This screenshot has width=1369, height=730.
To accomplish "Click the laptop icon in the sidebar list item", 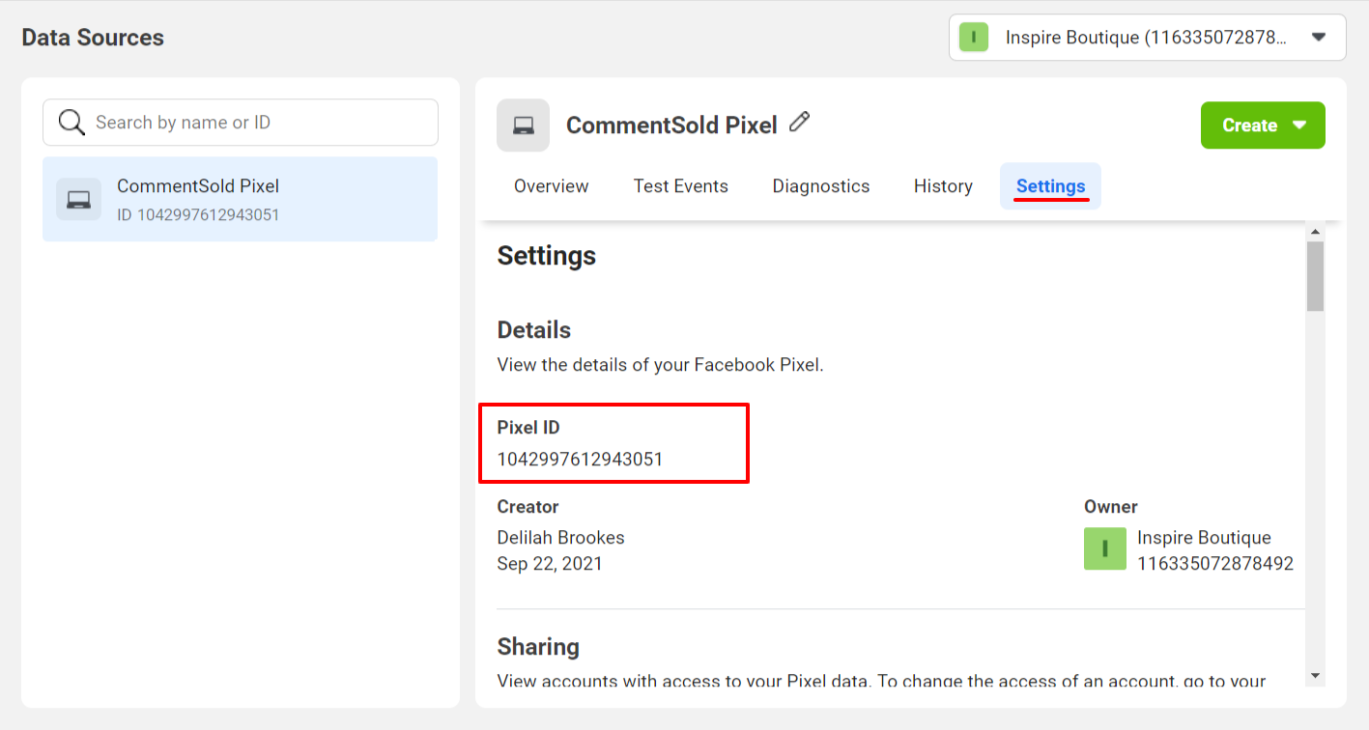I will point(78,199).
